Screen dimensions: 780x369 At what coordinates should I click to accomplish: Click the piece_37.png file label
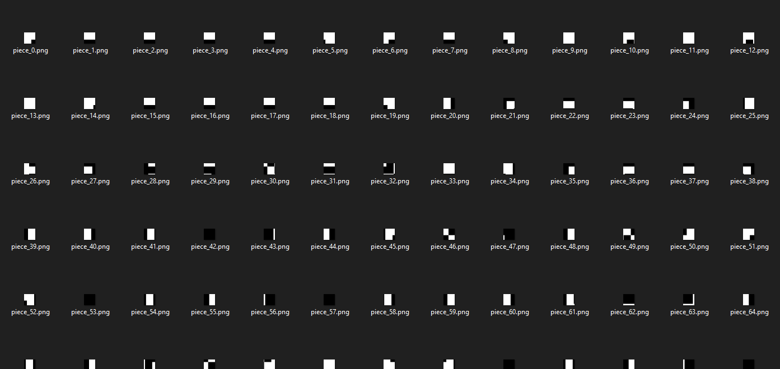point(689,181)
